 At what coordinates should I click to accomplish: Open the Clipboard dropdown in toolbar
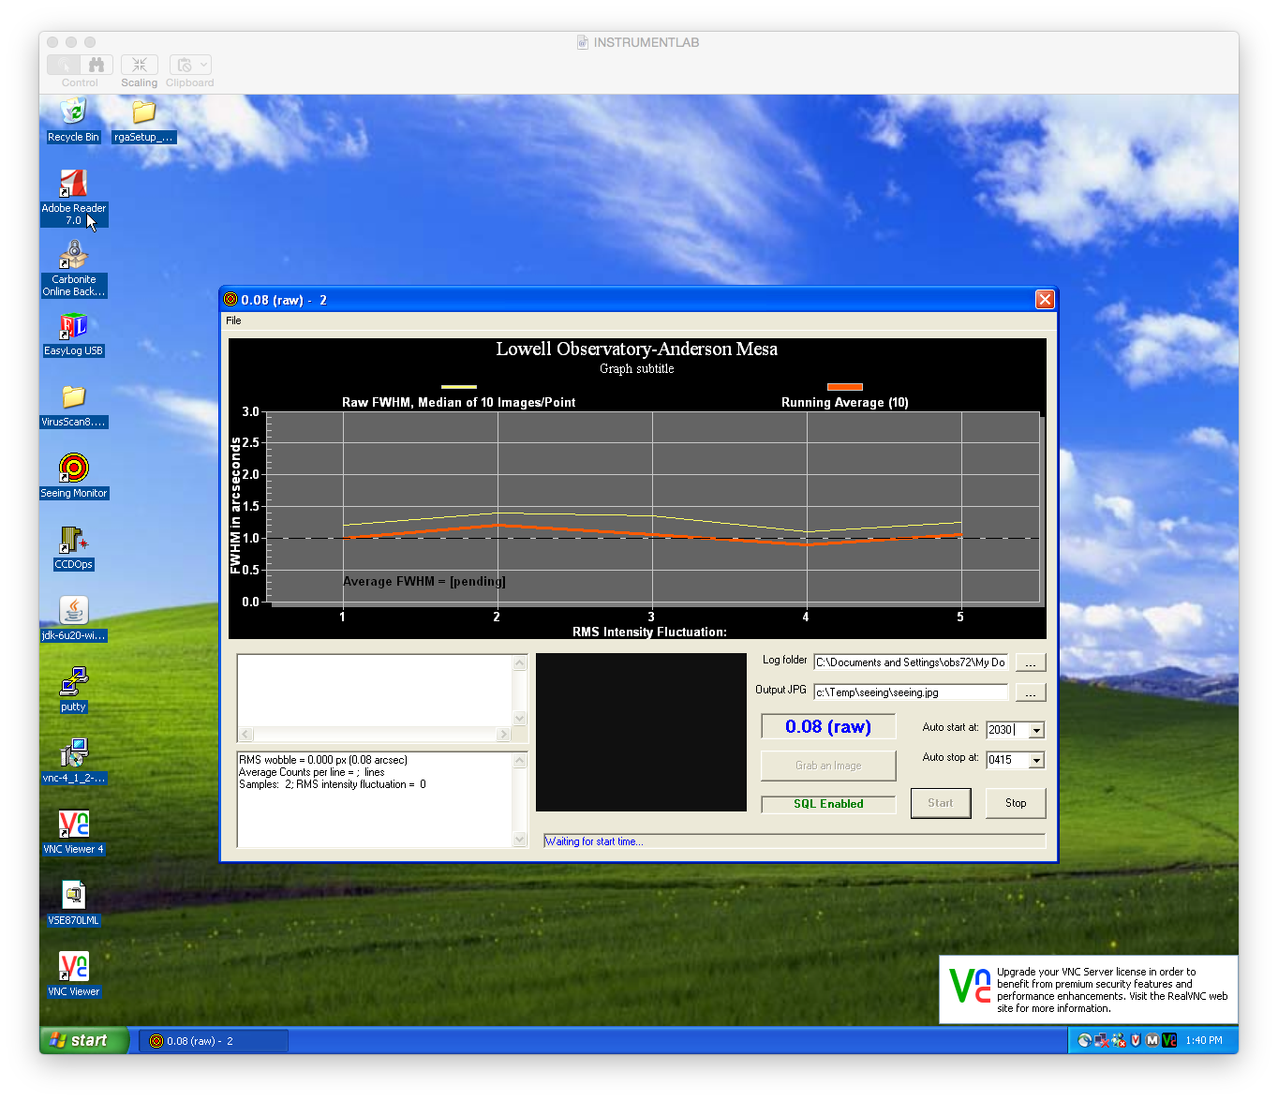190,65
